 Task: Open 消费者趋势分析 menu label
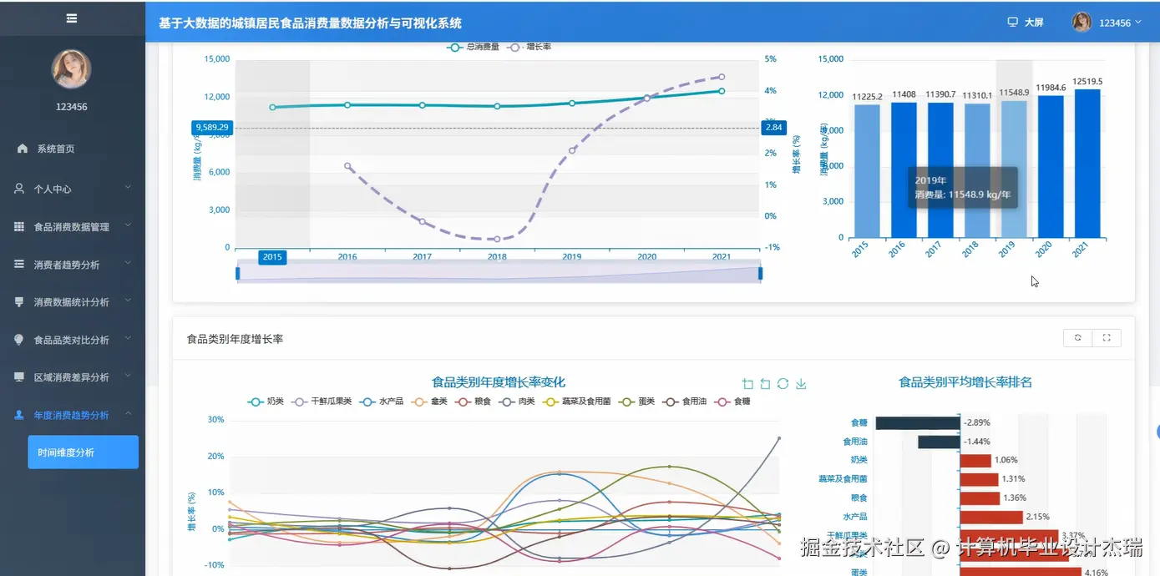point(66,265)
